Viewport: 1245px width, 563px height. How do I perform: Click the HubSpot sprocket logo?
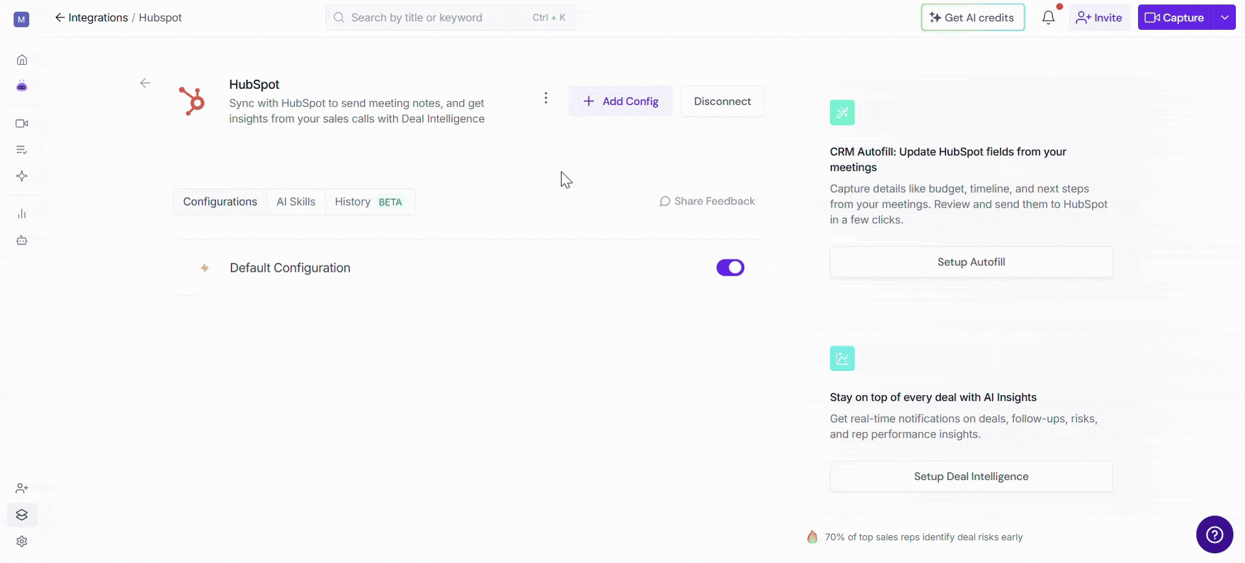click(x=192, y=101)
